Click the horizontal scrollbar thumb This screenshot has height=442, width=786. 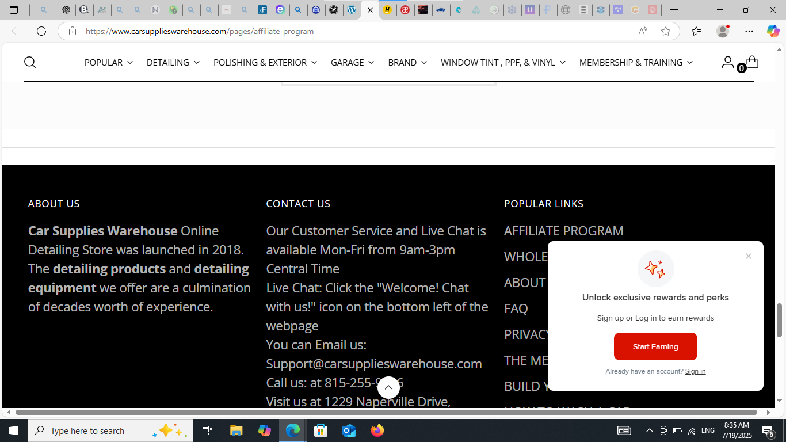coord(386,412)
